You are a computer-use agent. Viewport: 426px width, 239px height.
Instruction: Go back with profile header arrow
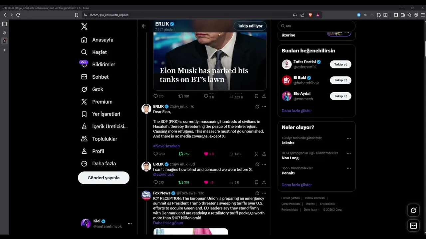[x=144, y=26]
